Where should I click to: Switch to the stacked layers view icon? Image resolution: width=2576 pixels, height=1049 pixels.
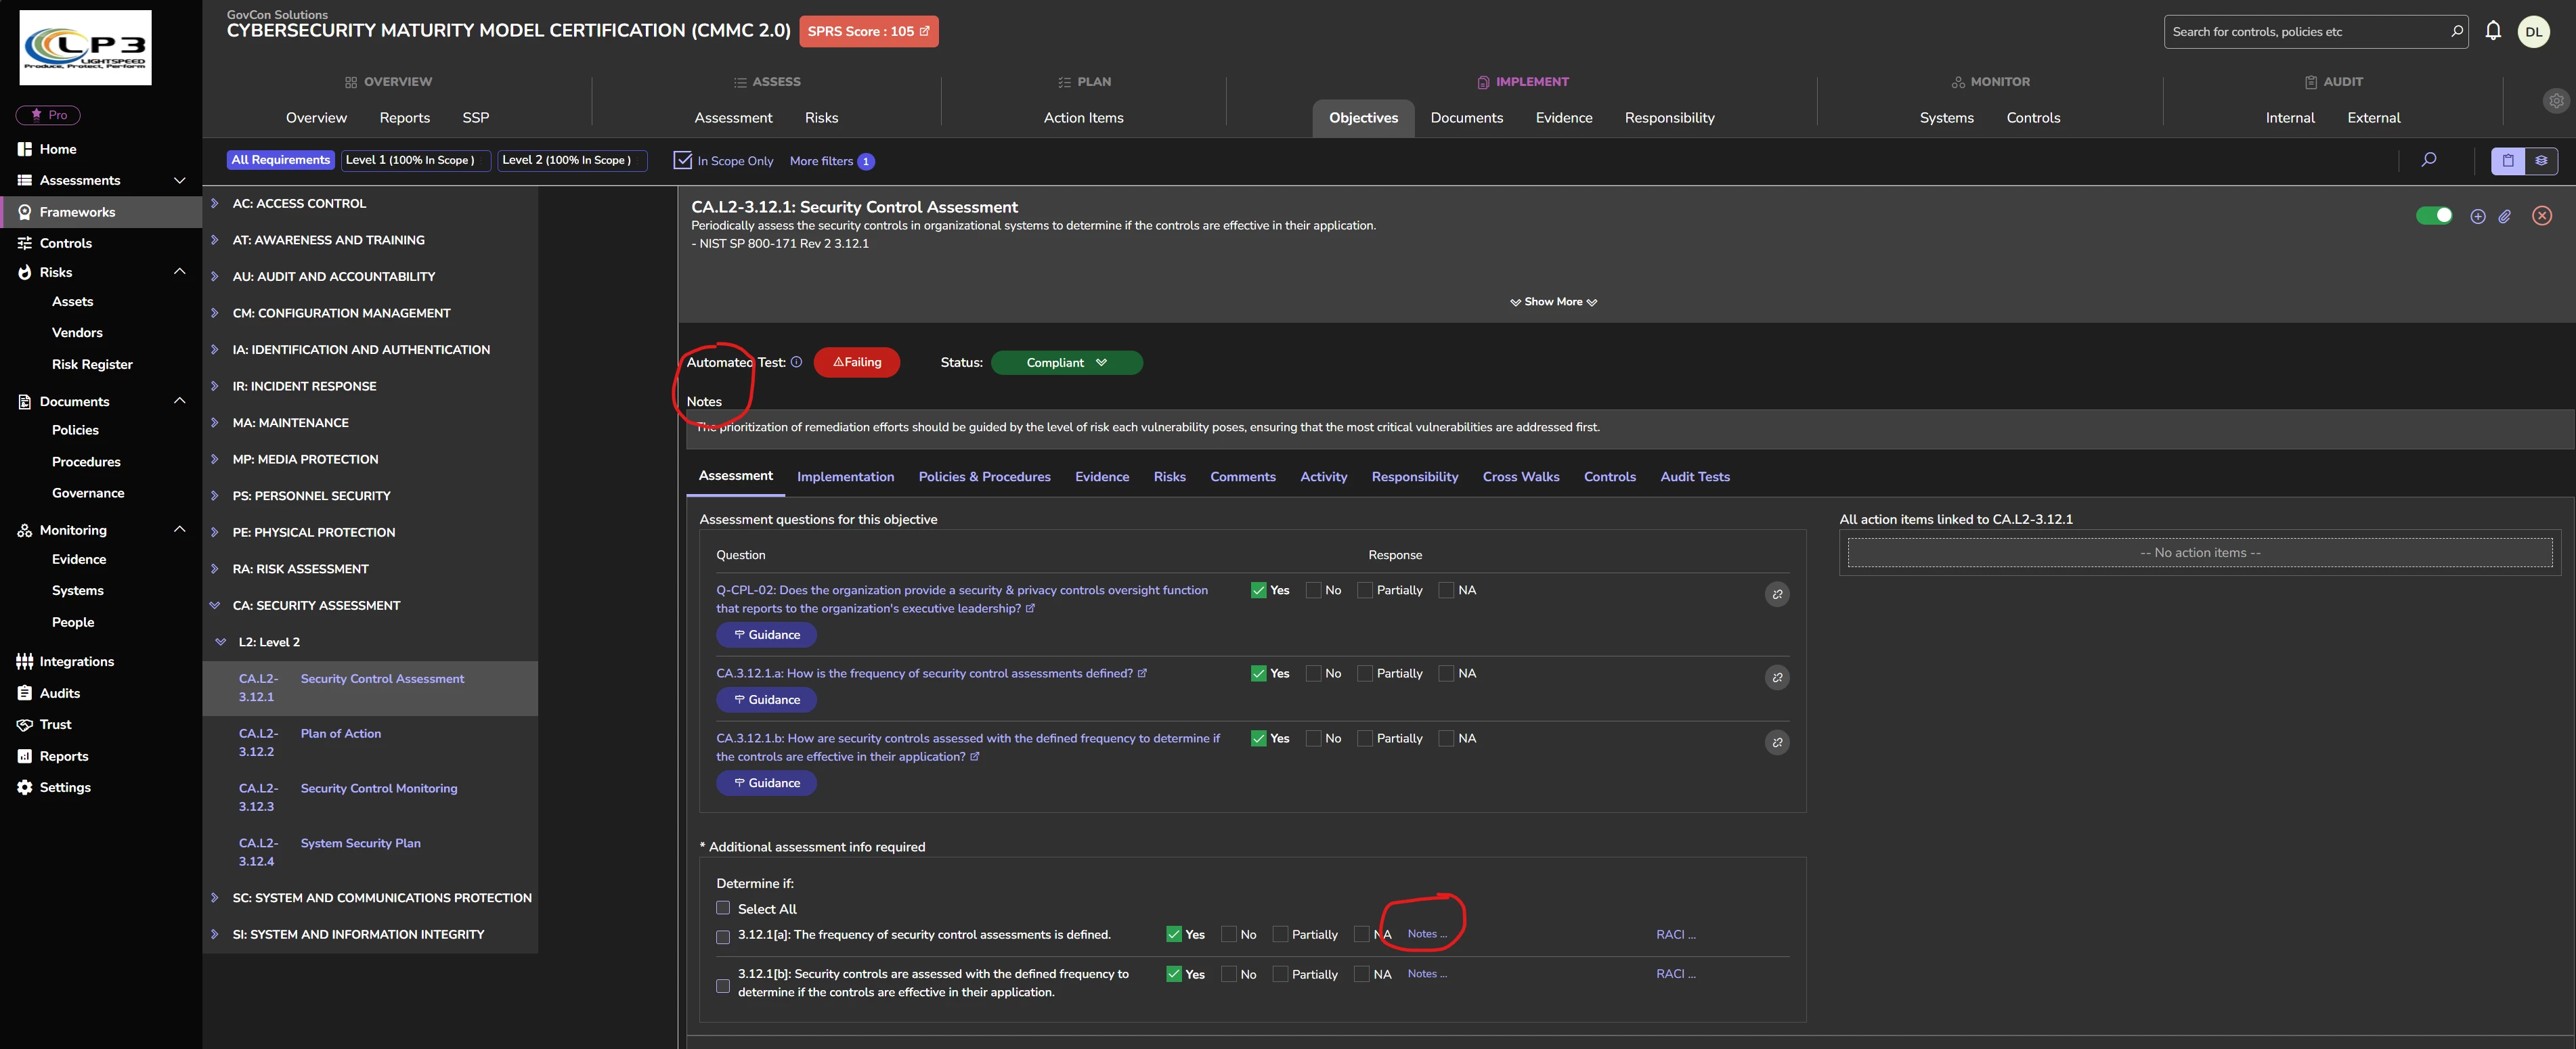[2541, 160]
